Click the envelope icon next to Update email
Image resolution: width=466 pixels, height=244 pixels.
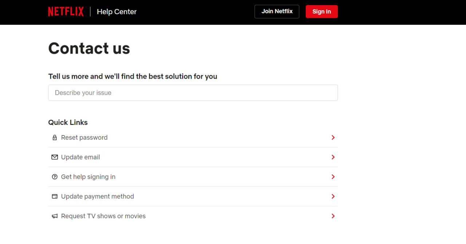pyautogui.click(x=55, y=157)
